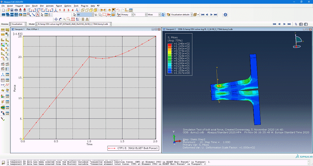Click the blue sync field output toggle
313x166 pixels.
pyautogui.click(x=163, y=15)
